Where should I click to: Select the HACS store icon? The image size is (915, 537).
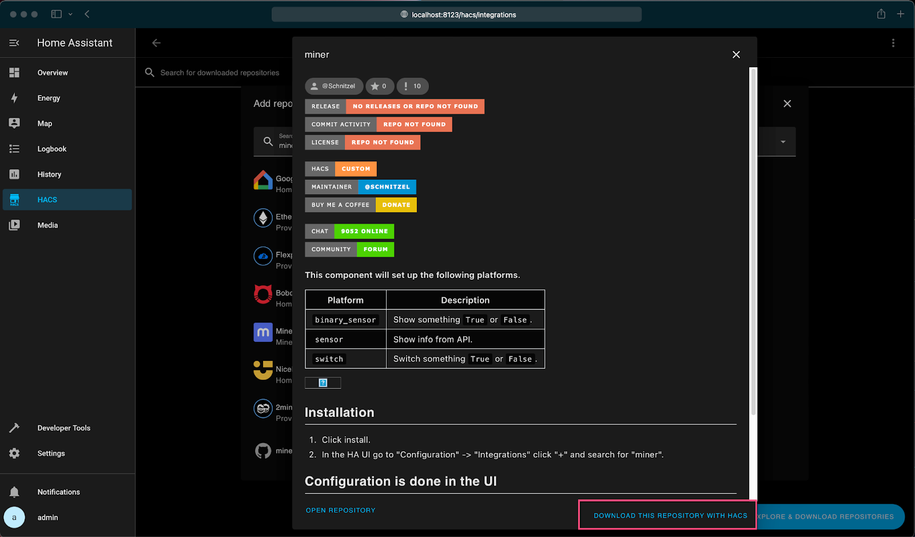coord(14,200)
